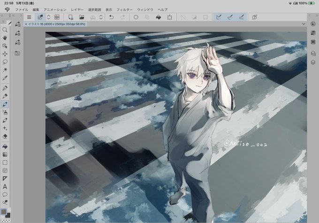Select the highlighted Brush tool
Image resolution: width=319 pixels, height=223 pixels.
[5, 104]
